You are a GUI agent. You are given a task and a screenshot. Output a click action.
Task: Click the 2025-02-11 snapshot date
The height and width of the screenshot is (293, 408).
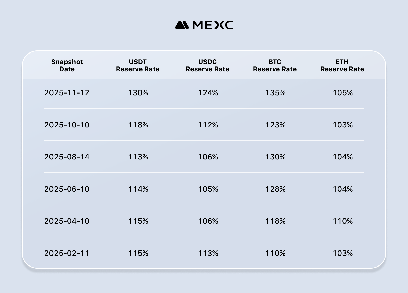pos(67,253)
